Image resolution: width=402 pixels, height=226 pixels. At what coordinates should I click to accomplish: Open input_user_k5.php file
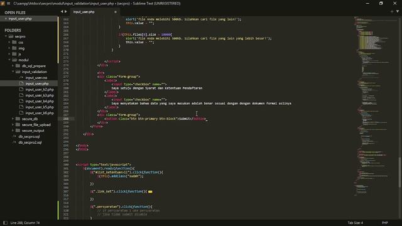click(x=40, y=107)
